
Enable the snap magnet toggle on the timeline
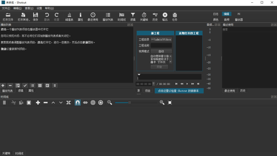tap(78, 102)
